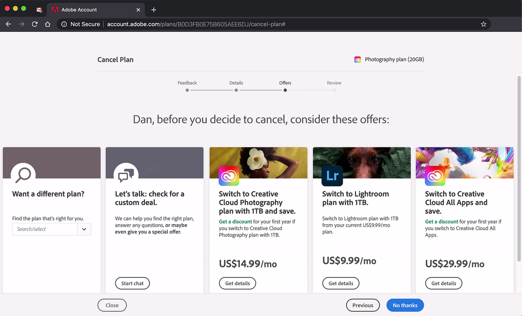The height and width of the screenshot is (316, 522).
Task: Jump to the Details step
Action: (x=236, y=90)
